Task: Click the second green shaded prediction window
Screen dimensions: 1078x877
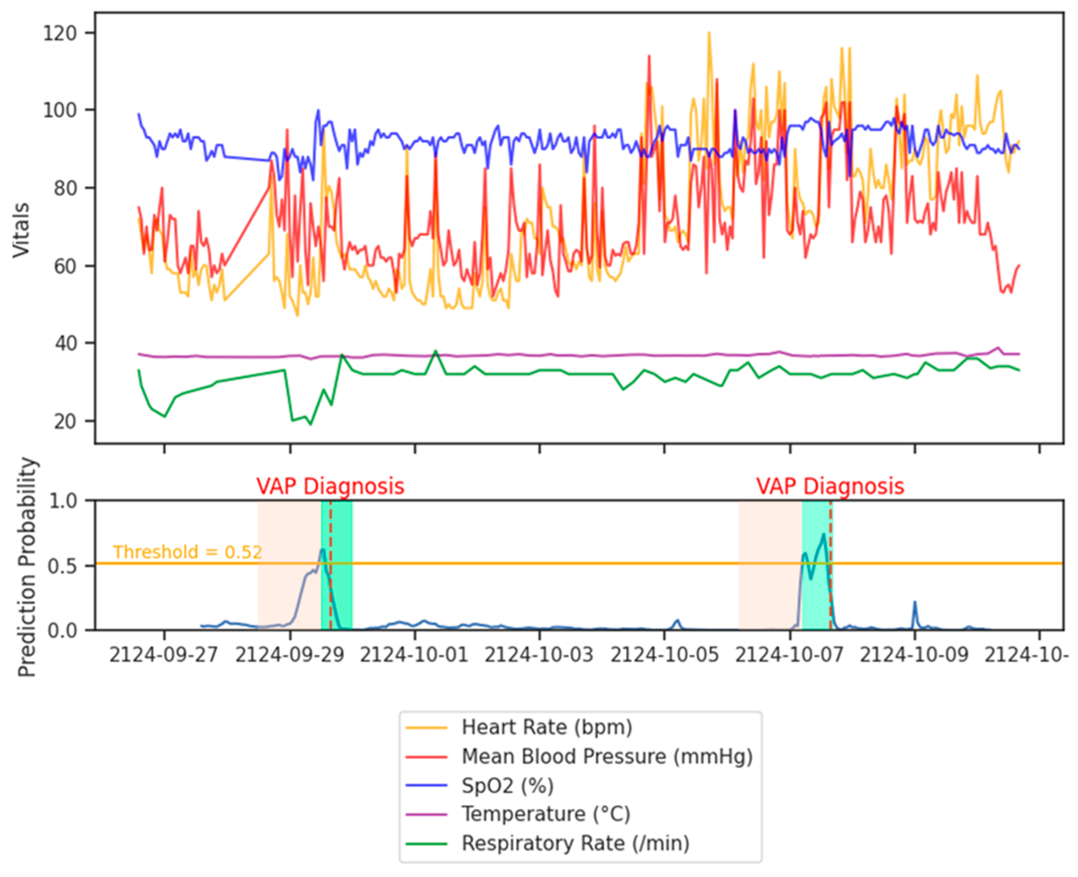Action: point(817,565)
